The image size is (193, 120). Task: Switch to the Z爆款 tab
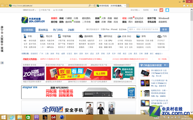click(71, 30)
